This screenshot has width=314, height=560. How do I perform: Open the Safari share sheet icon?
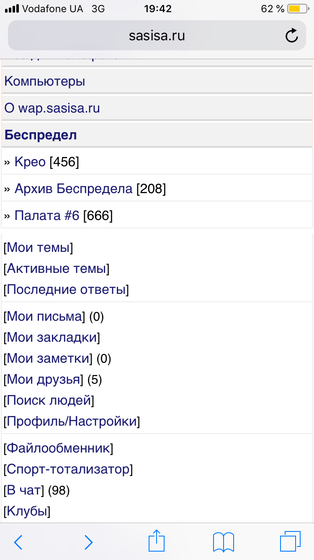[157, 541]
